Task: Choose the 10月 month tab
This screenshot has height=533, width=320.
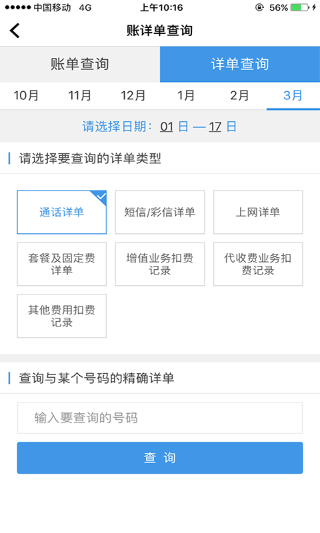Action: [x=26, y=95]
